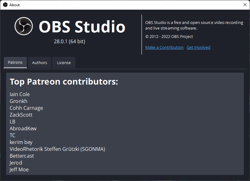
Task: Select Gronkh in the contributors list
Action: (x=18, y=101)
